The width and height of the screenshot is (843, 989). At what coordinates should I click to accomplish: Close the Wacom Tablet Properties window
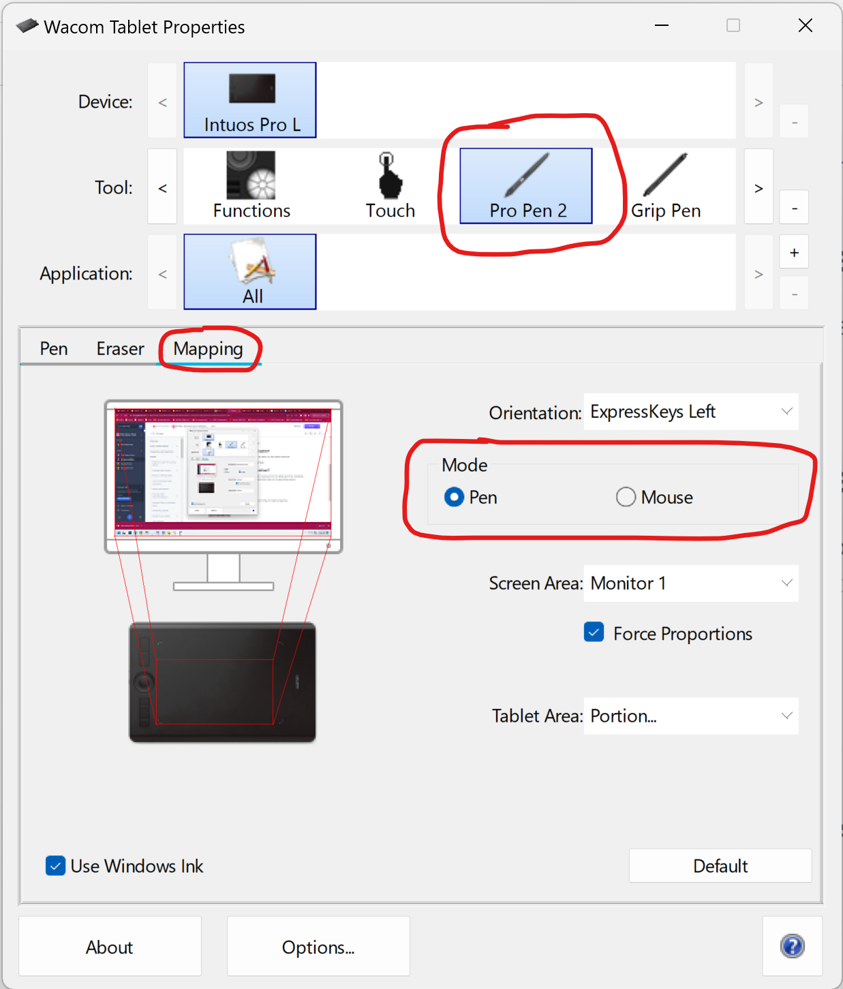click(x=806, y=26)
